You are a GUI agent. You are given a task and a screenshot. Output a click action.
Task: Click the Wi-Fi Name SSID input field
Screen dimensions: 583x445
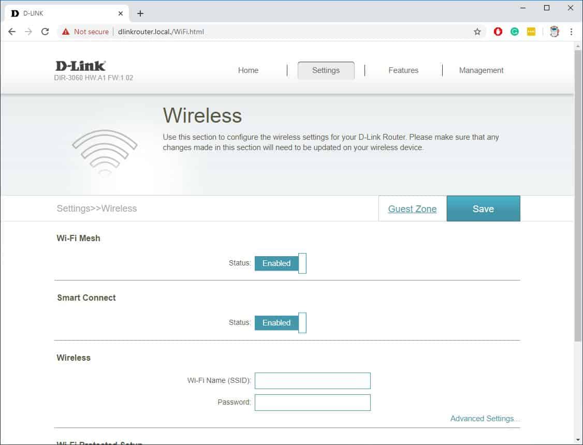312,380
